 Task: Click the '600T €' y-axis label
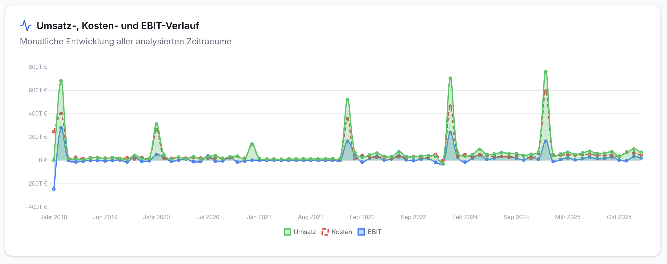38,90
